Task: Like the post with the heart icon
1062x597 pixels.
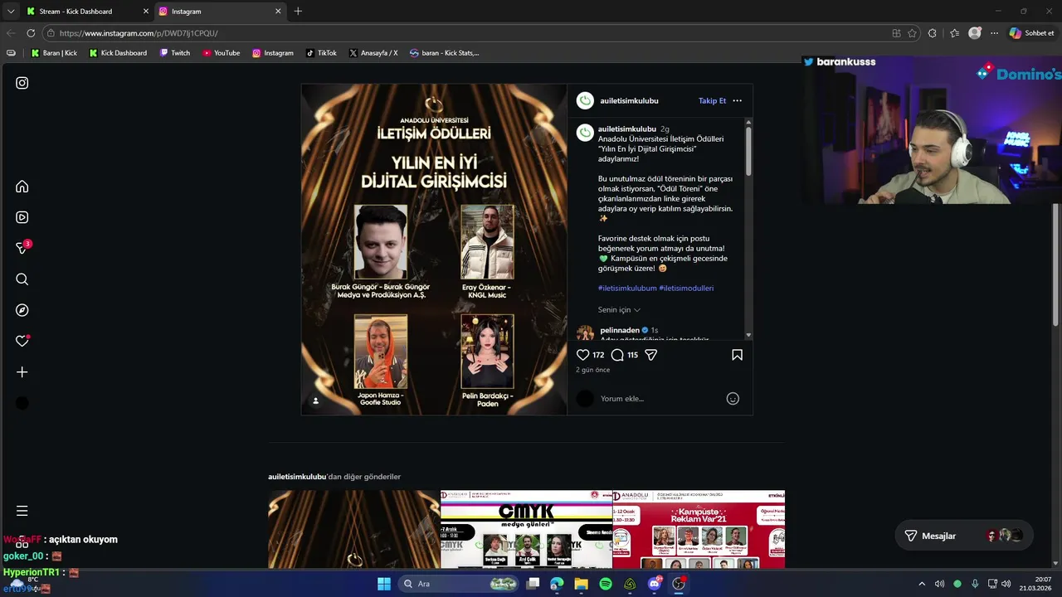Action: 583,355
